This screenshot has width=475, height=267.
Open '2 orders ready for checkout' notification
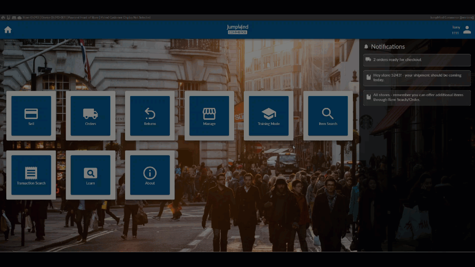pyautogui.click(x=417, y=60)
